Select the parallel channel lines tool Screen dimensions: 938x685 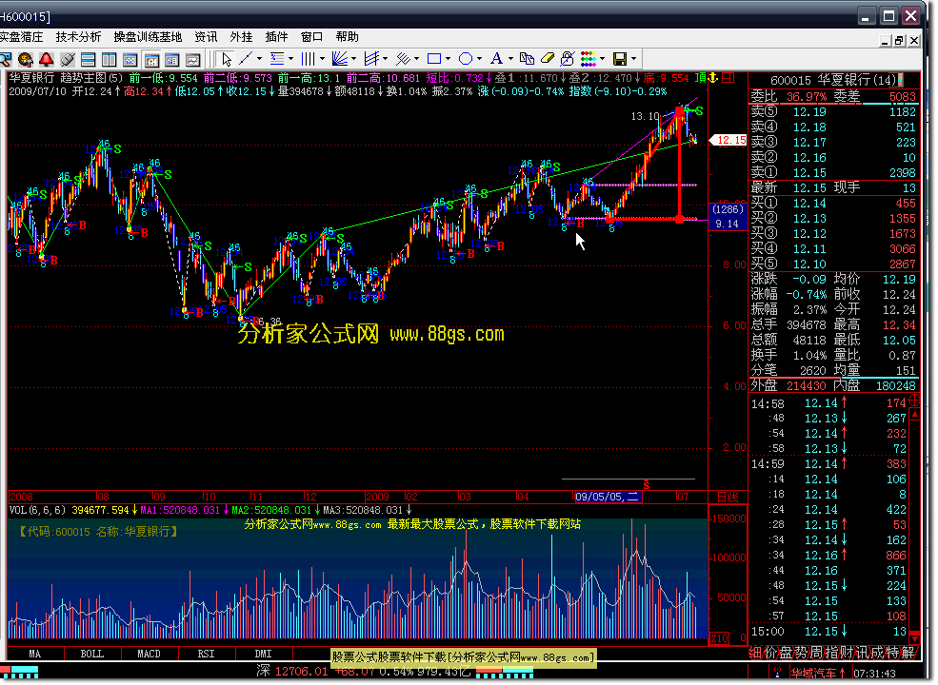pos(371,59)
